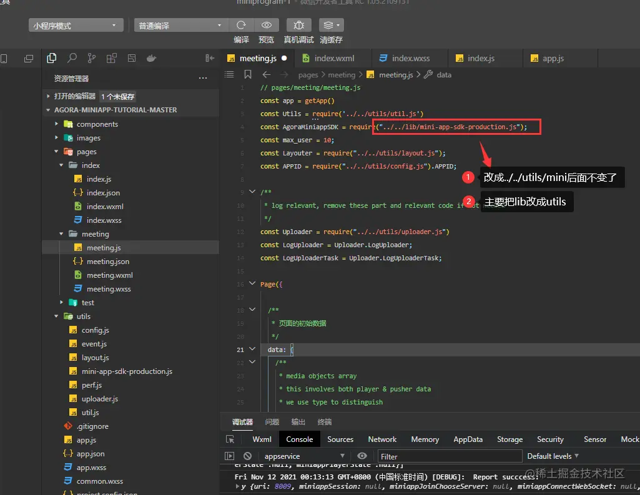Open the explorer files icon in sidebar
This screenshot has width=640, height=495.
tap(52, 58)
